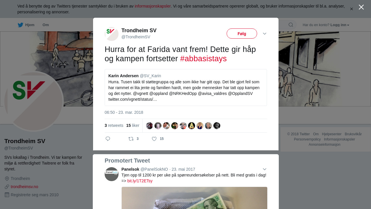Dismiss the cookie notice small X
The height and width of the screenshot is (209, 371).
352,9
